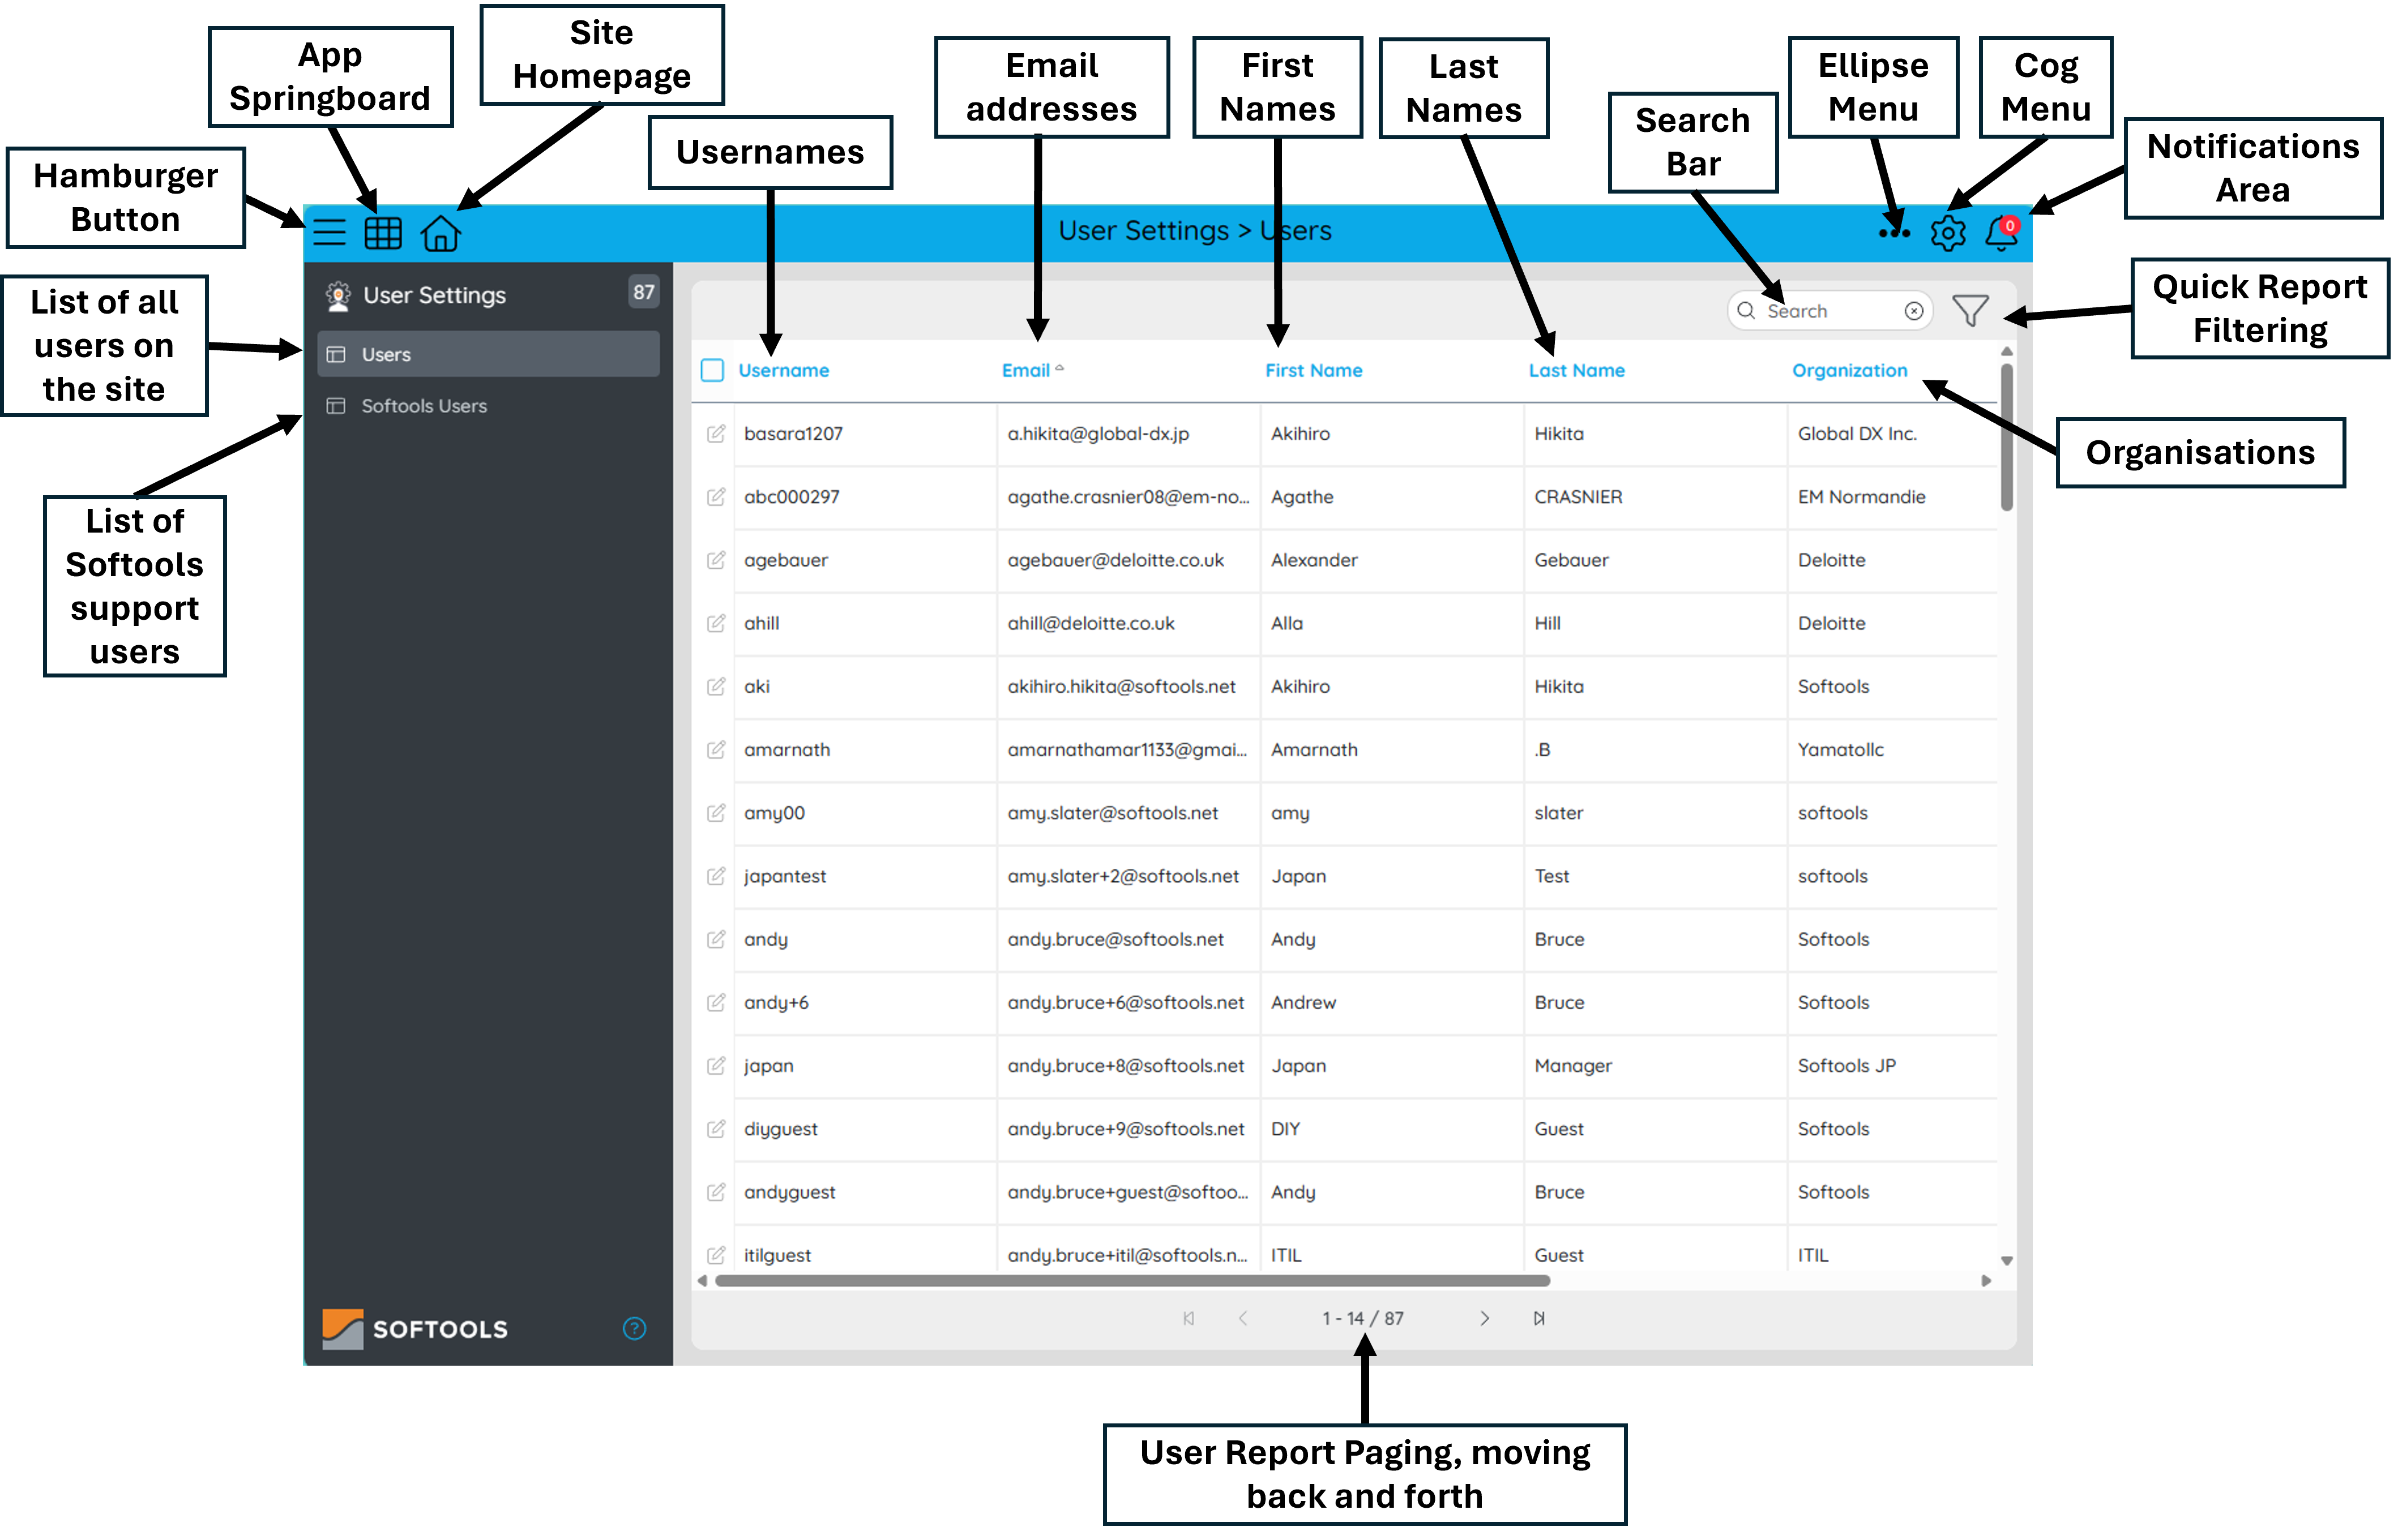Open the App Springboard grid icon
Viewport: 2398px width, 1540px height.
pos(383,233)
